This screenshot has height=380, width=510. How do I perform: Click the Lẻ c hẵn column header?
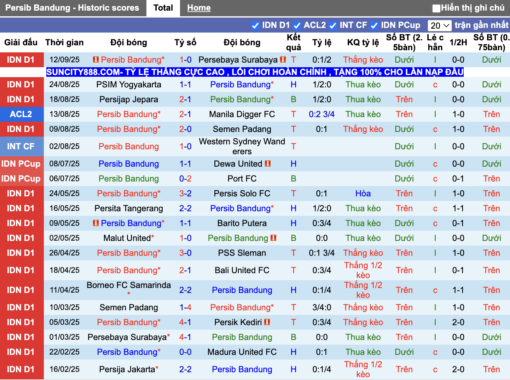(x=435, y=42)
